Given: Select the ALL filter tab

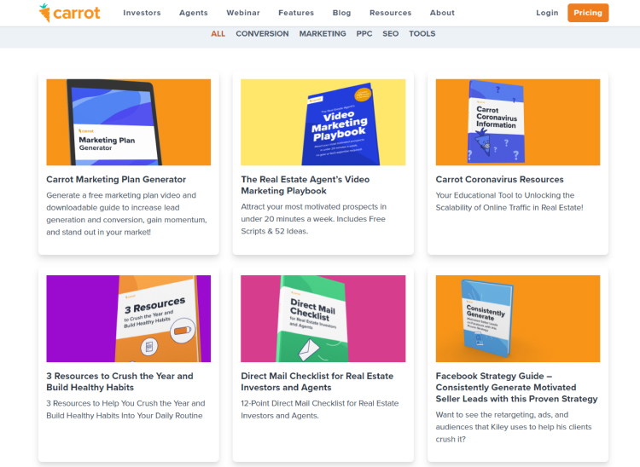Looking at the screenshot, I should click(218, 34).
